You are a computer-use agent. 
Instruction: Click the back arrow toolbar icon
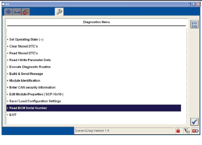pos(9,12)
